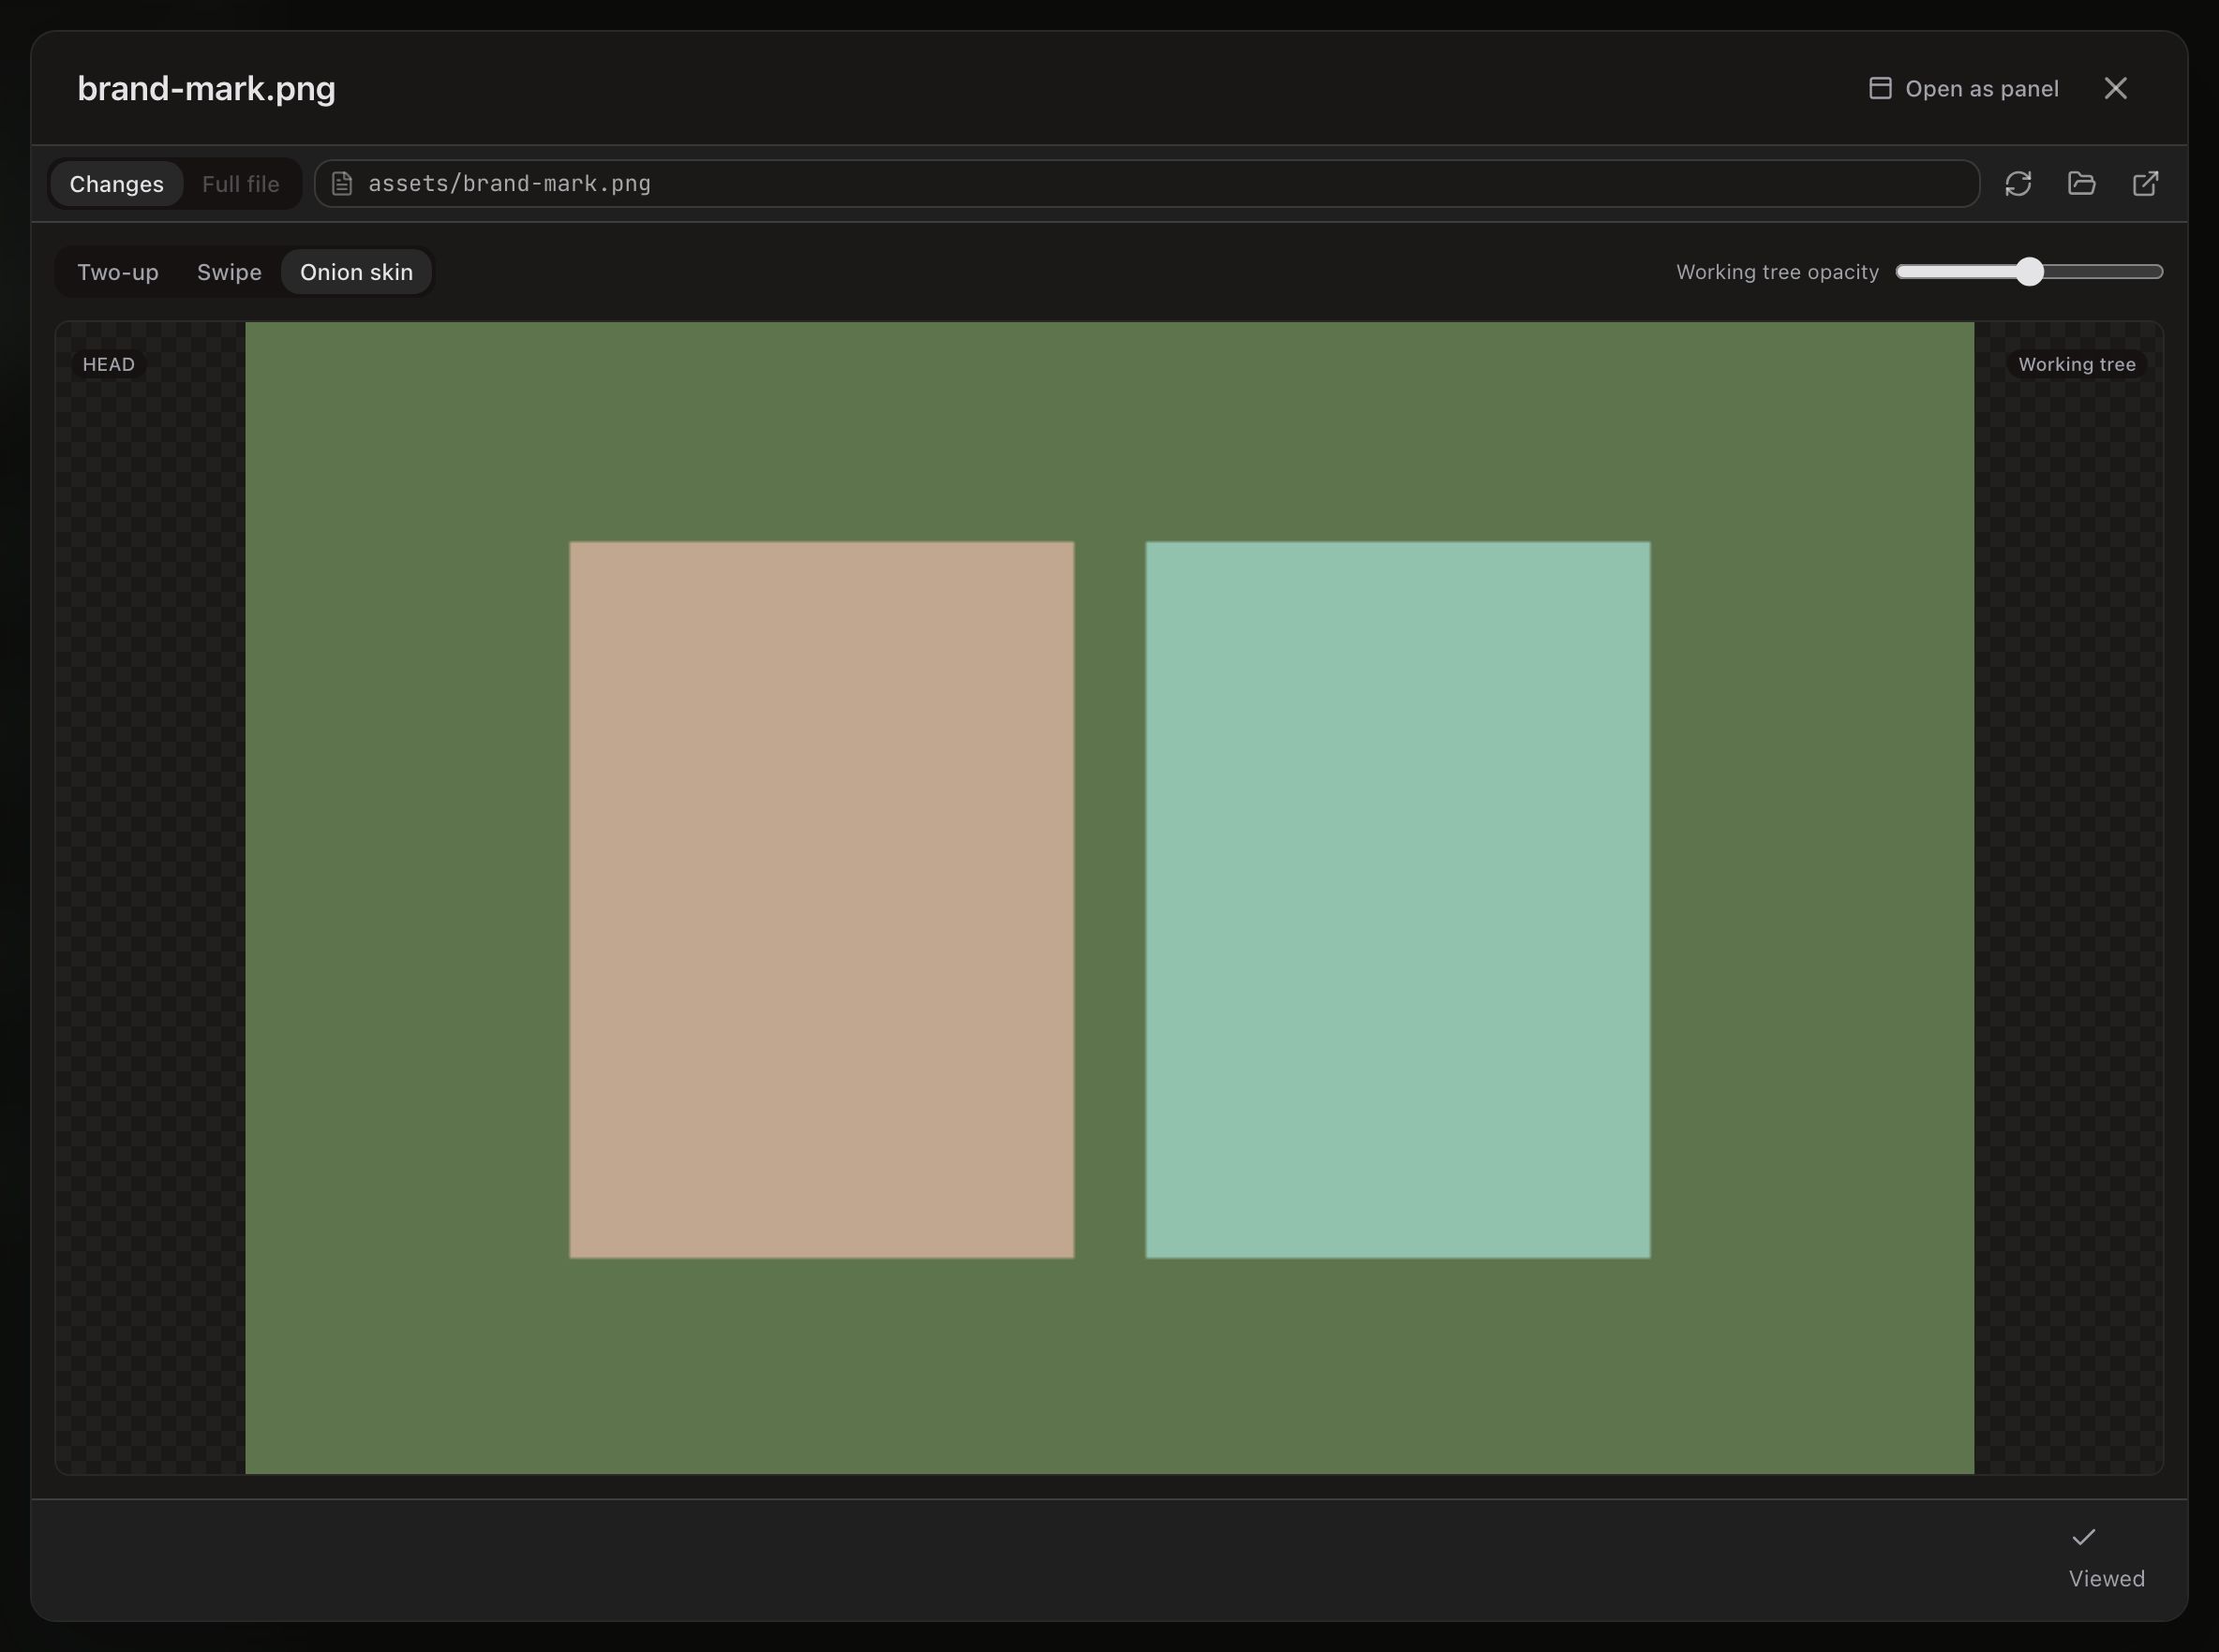Mark file as Viewed

coord(2106,1557)
